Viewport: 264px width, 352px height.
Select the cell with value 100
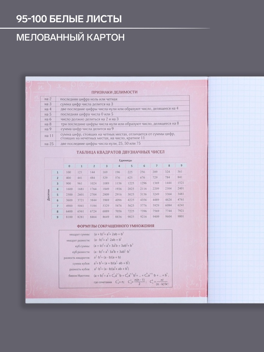click(68, 172)
